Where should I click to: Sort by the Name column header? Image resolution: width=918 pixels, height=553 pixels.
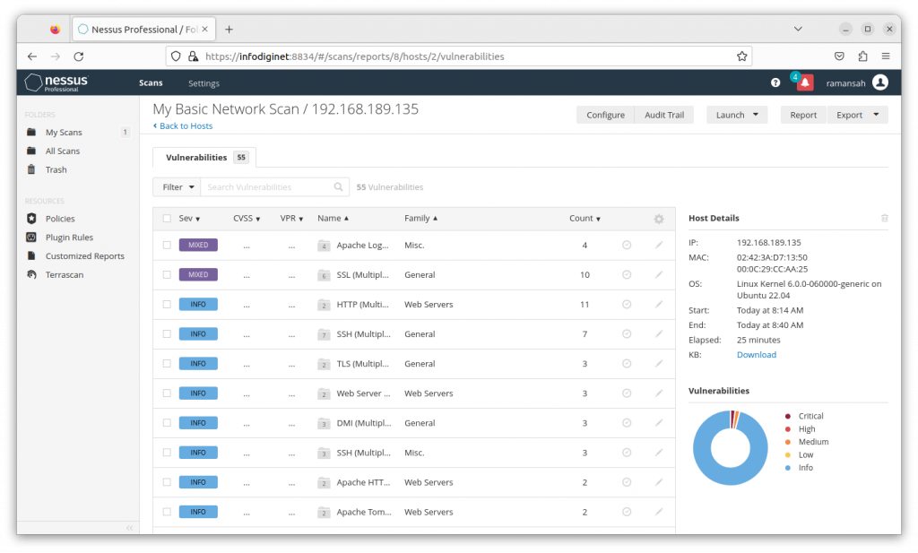click(x=333, y=219)
